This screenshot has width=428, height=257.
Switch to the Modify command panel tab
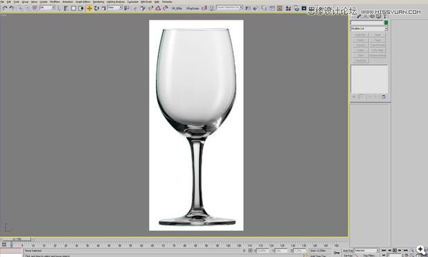359,17
